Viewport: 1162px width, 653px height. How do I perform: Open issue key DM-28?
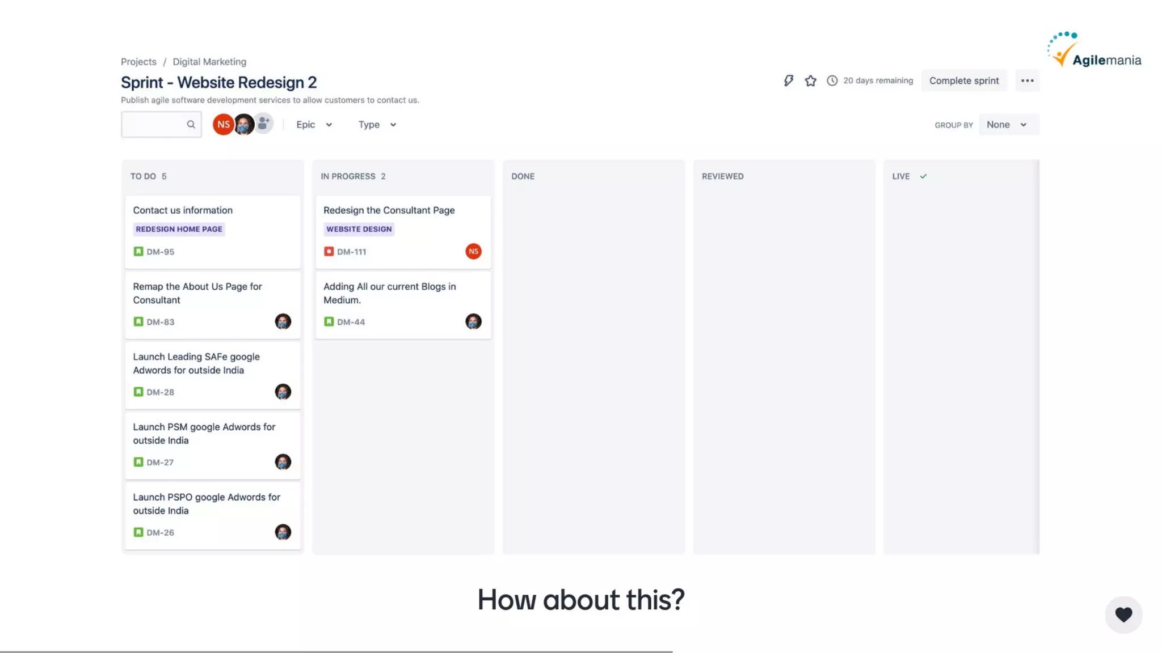point(161,392)
